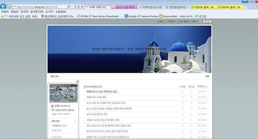
Task: Open the second post dated 2013.04.13
Action: (x=96, y=97)
